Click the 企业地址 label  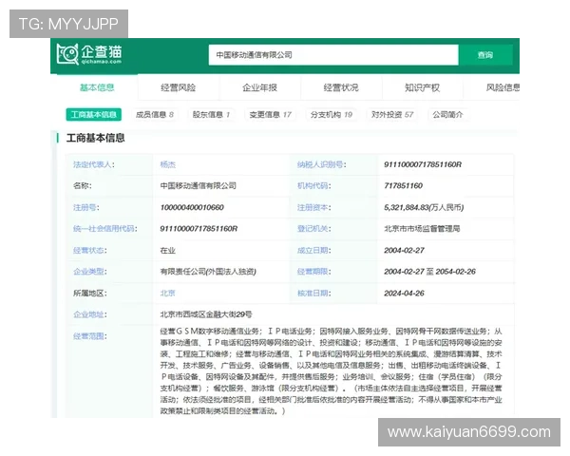pyautogui.click(x=90, y=314)
